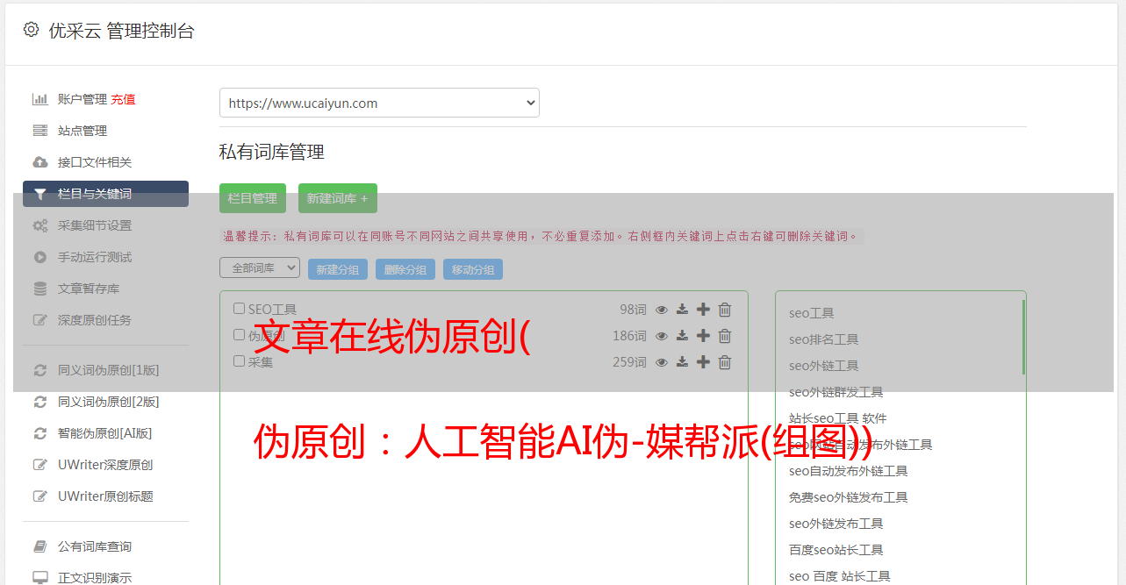Click the edit icon for UWriter原创标题
Viewport: 1126px width, 585px height.
pyautogui.click(x=40, y=496)
